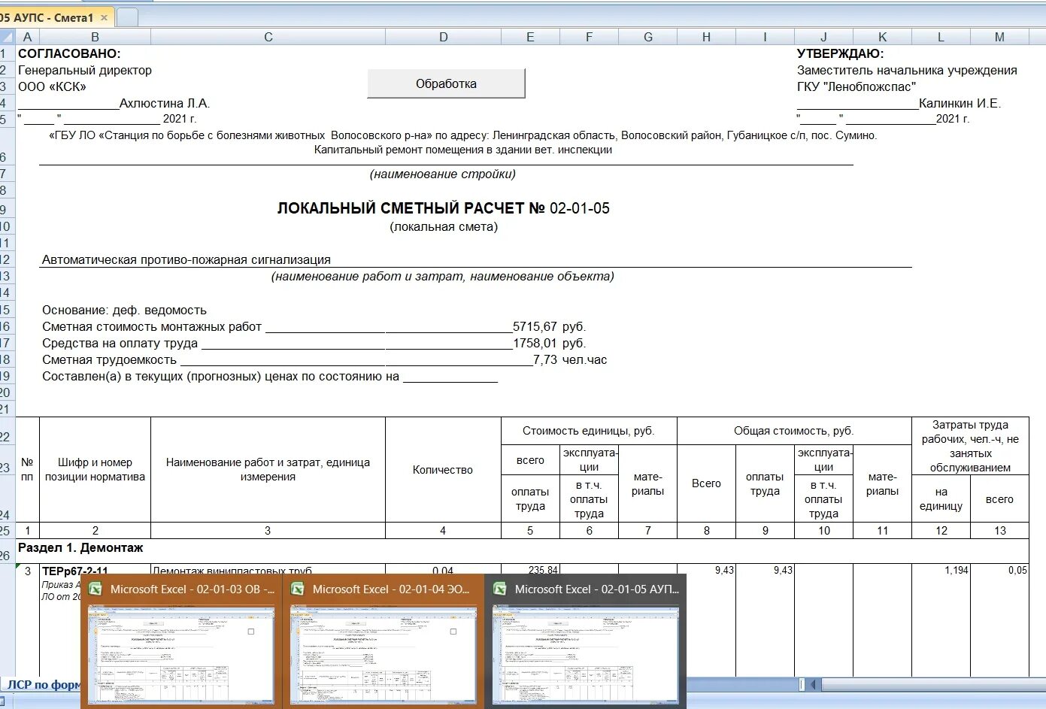Select column D header
1046x709 pixels.
[x=443, y=37]
